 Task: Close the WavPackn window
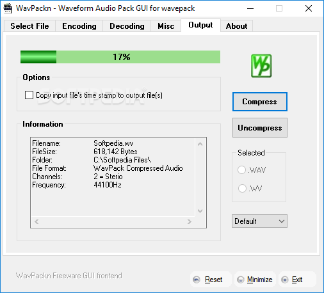[309, 8]
